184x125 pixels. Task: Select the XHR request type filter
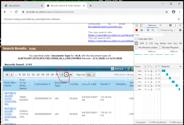coord(142,43)
